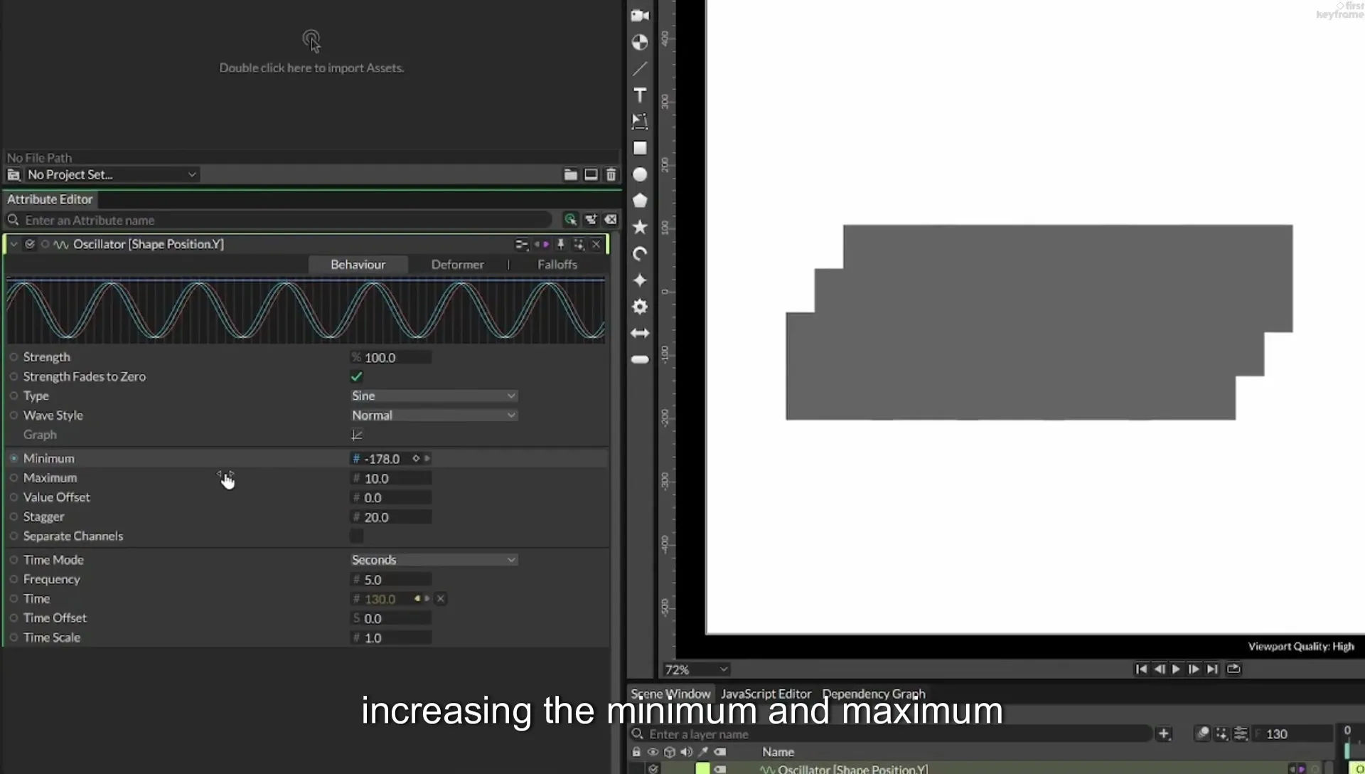Toggle the Frequency attribute connection circle
The height and width of the screenshot is (774, 1365).
(14, 579)
